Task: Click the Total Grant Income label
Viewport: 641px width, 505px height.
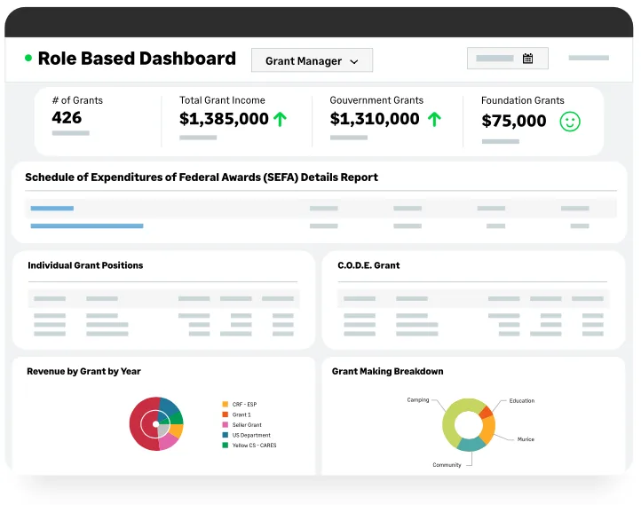Action: [x=222, y=100]
